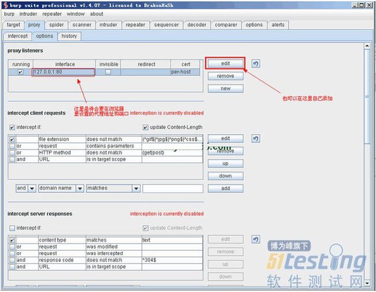This screenshot has width=376, height=292.
Task: Click add button for client request rule
Action: (x=226, y=188)
